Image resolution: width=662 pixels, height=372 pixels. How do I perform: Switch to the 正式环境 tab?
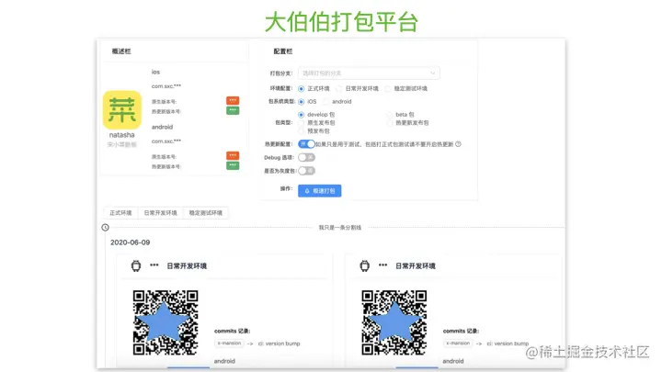pyautogui.click(x=120, y=212)
